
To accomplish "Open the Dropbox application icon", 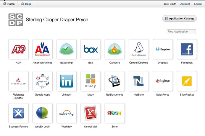I will 163,49.
